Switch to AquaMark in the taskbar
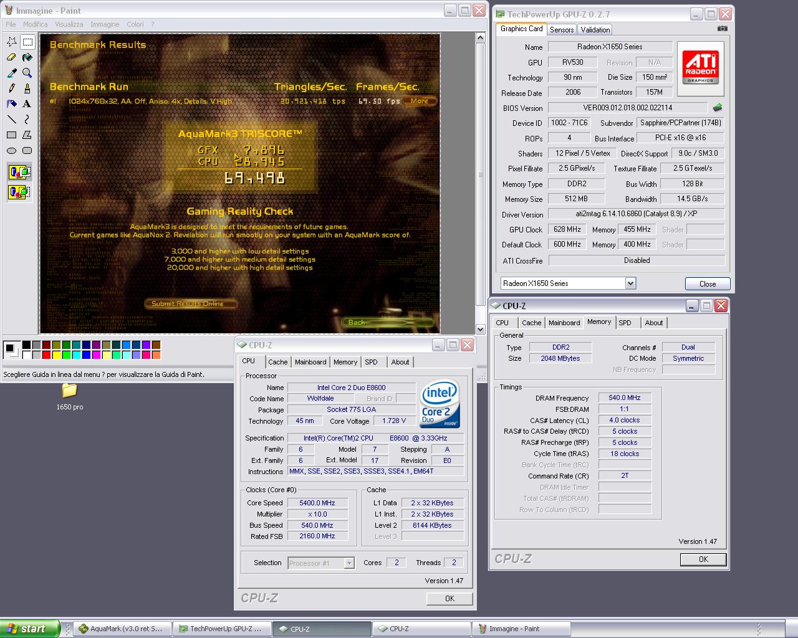 click(122, 629)
